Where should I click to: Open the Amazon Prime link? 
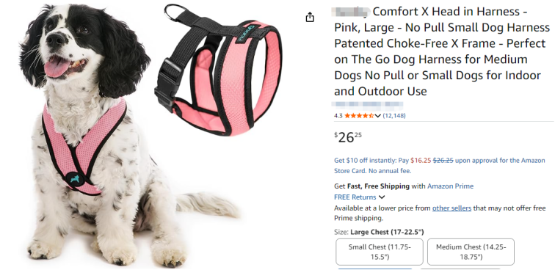[x=450, y=186]
